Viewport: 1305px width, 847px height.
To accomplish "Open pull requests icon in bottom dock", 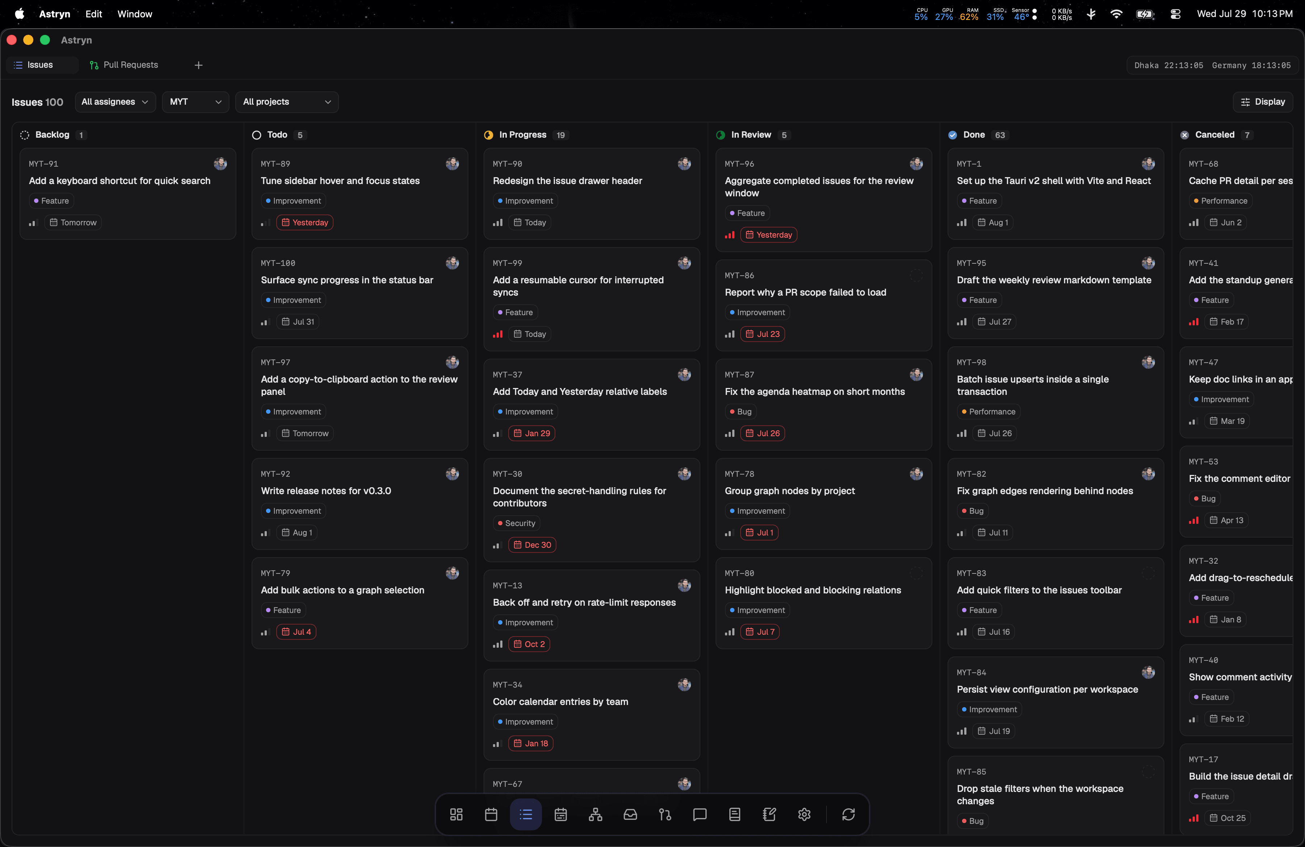I will (x=665, y=815).
